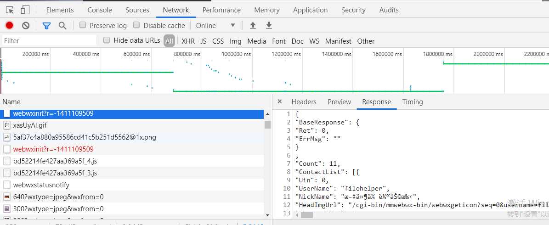
Task: Filter requests by XHR
Action: 188,41
